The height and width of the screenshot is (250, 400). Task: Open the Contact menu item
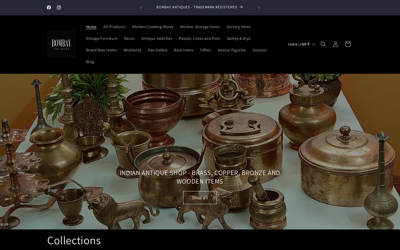[260, 50]
